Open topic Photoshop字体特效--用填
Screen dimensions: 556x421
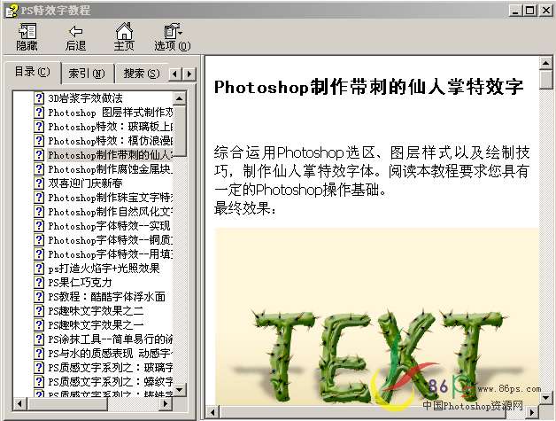(111, 254)
